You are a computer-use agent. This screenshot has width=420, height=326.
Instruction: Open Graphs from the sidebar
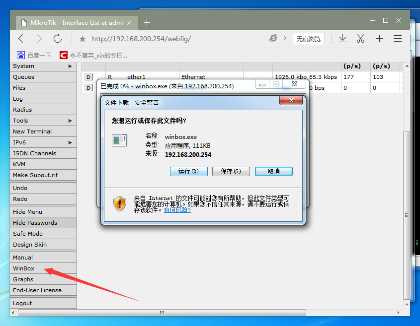(x=43, y=279)
